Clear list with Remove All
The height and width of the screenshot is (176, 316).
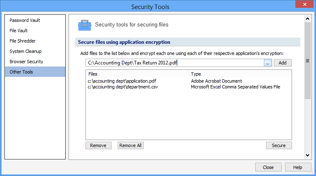pos(131,145)
